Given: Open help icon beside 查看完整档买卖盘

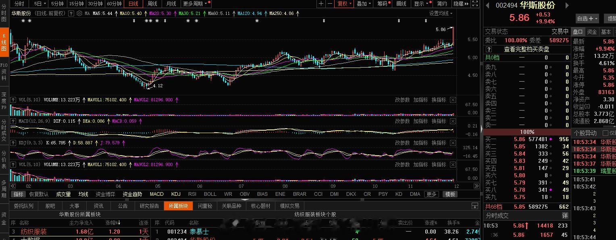Looking at the screenshot, I should [x=489, y=49].
